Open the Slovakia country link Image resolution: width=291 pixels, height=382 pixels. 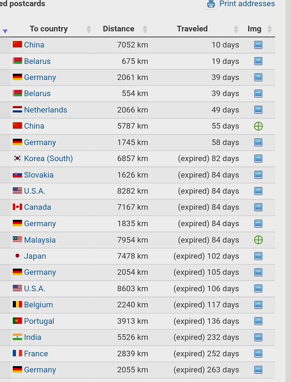(x=38, y=175)
